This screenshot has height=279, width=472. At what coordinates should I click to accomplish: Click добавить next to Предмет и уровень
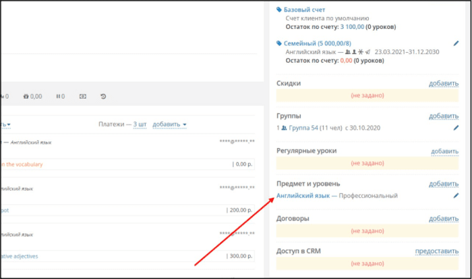pos(444,184)
